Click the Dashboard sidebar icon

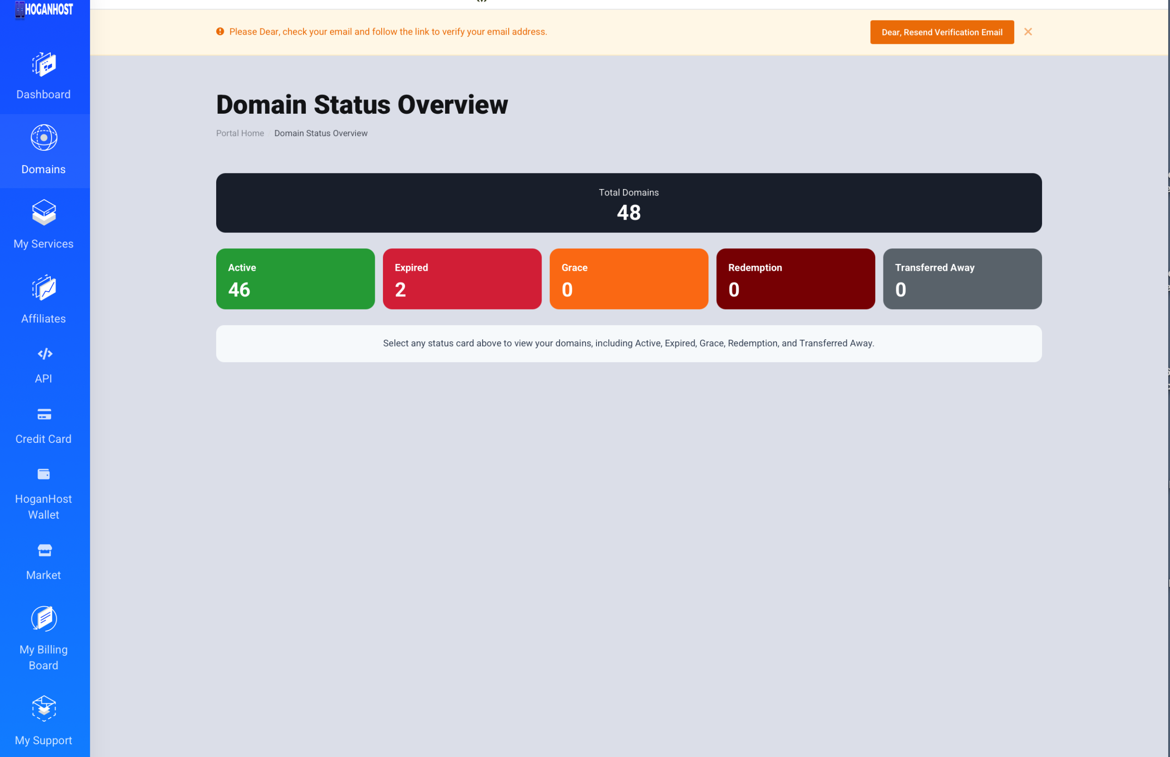[x=44, y=64]
